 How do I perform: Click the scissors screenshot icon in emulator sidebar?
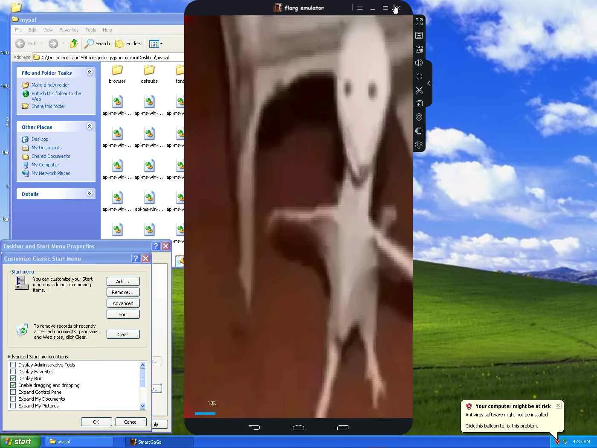(x=419, y=90)
